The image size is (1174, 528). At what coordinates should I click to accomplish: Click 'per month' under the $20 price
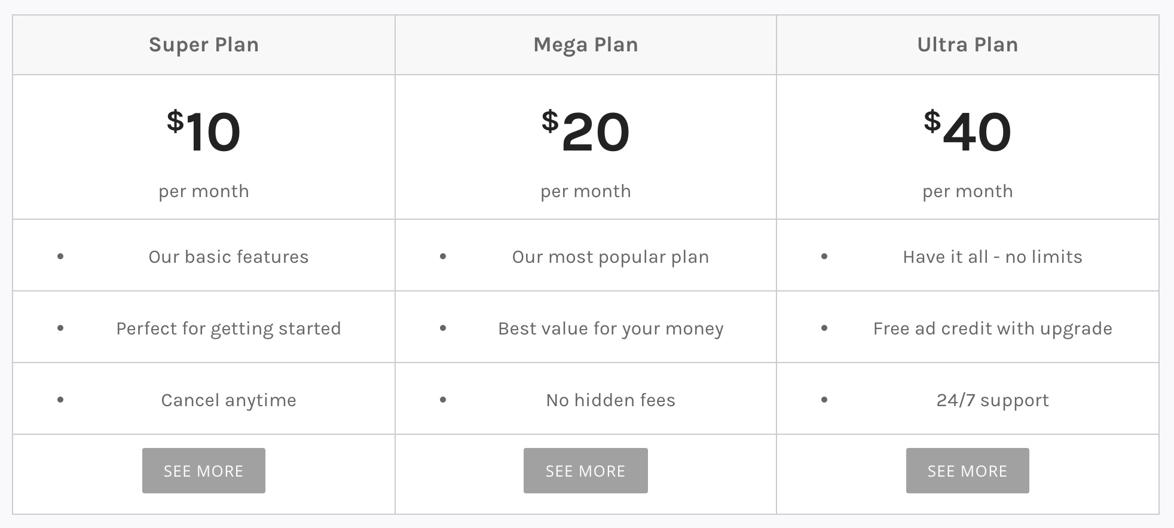click(x=586, y=191)
